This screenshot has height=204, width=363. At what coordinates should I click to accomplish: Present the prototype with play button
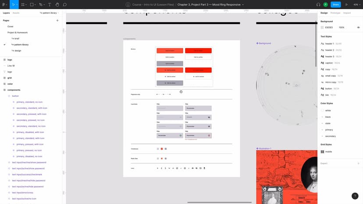click(x=347, y=4)
